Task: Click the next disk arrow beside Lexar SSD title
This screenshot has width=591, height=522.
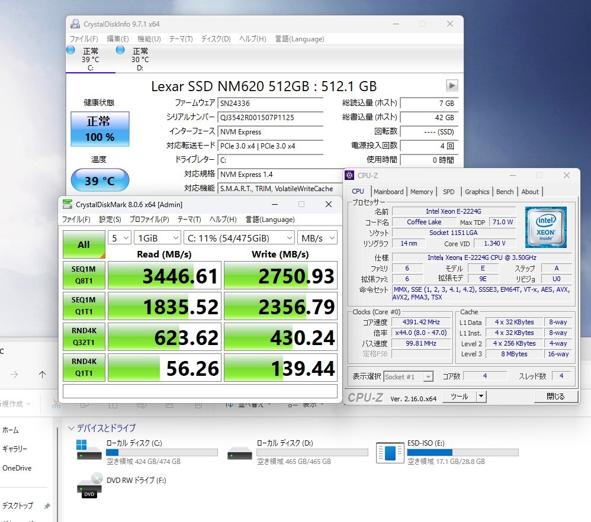Action: click(x=452, y=85)
